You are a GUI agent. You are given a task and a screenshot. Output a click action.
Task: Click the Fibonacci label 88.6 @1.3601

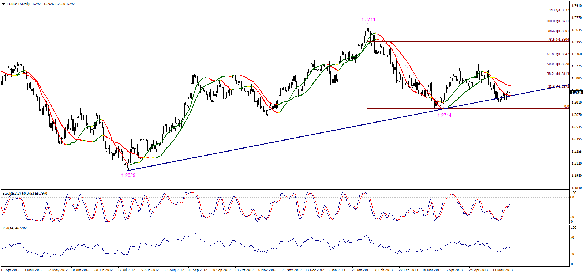(x=558, y=31)
